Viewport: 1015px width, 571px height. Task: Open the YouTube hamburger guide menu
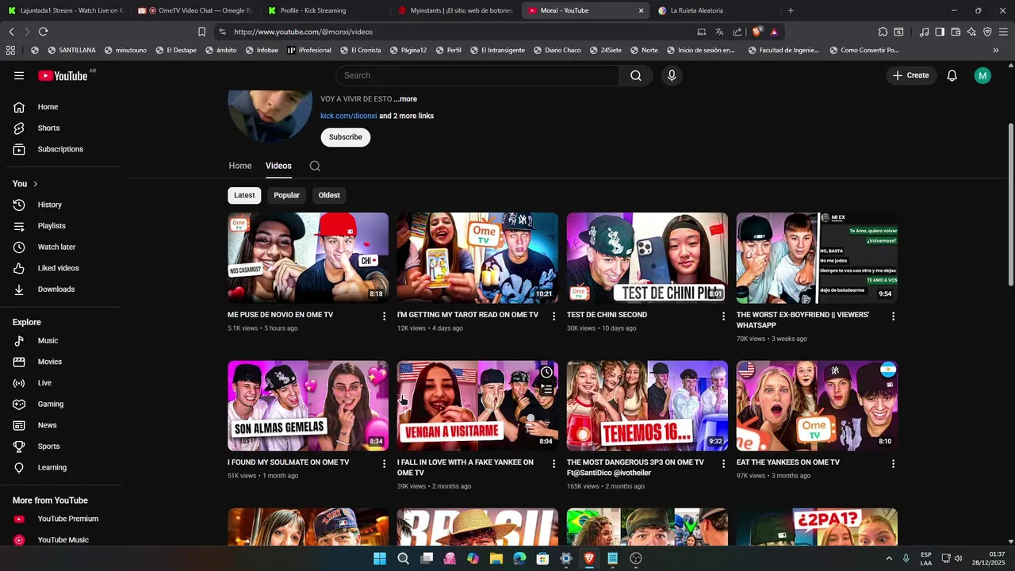click(19, 75)
